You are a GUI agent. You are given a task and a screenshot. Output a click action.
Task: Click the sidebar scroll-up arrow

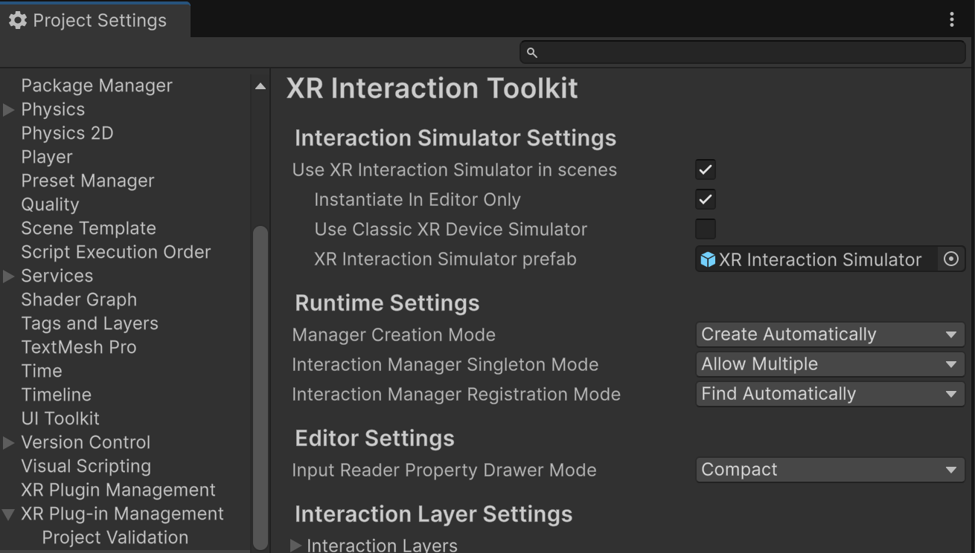point(260,86)
